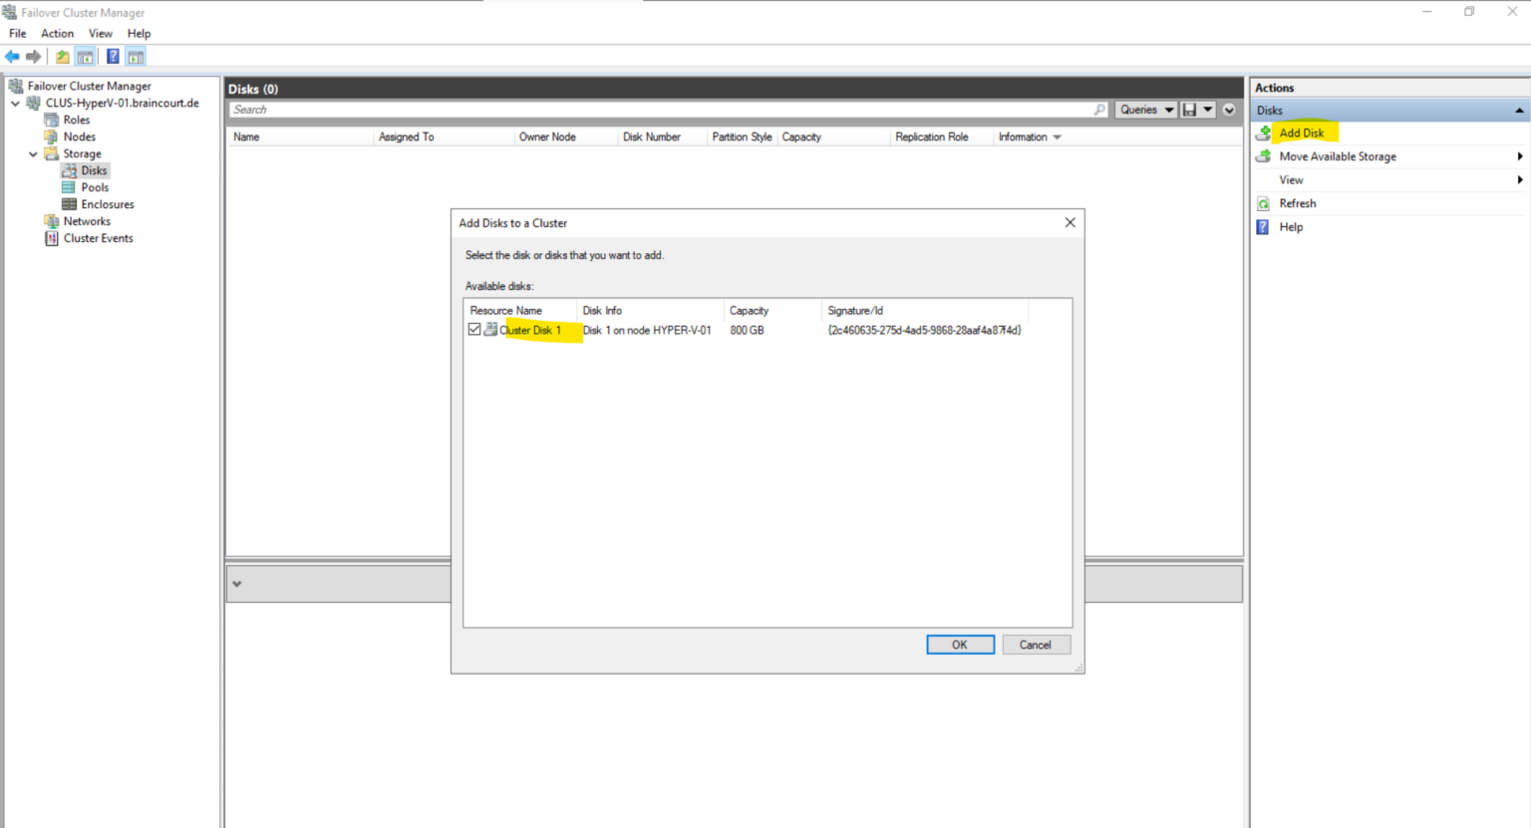Uncheck the Cluster Disk 1 checkbox

tap(474, 329)
